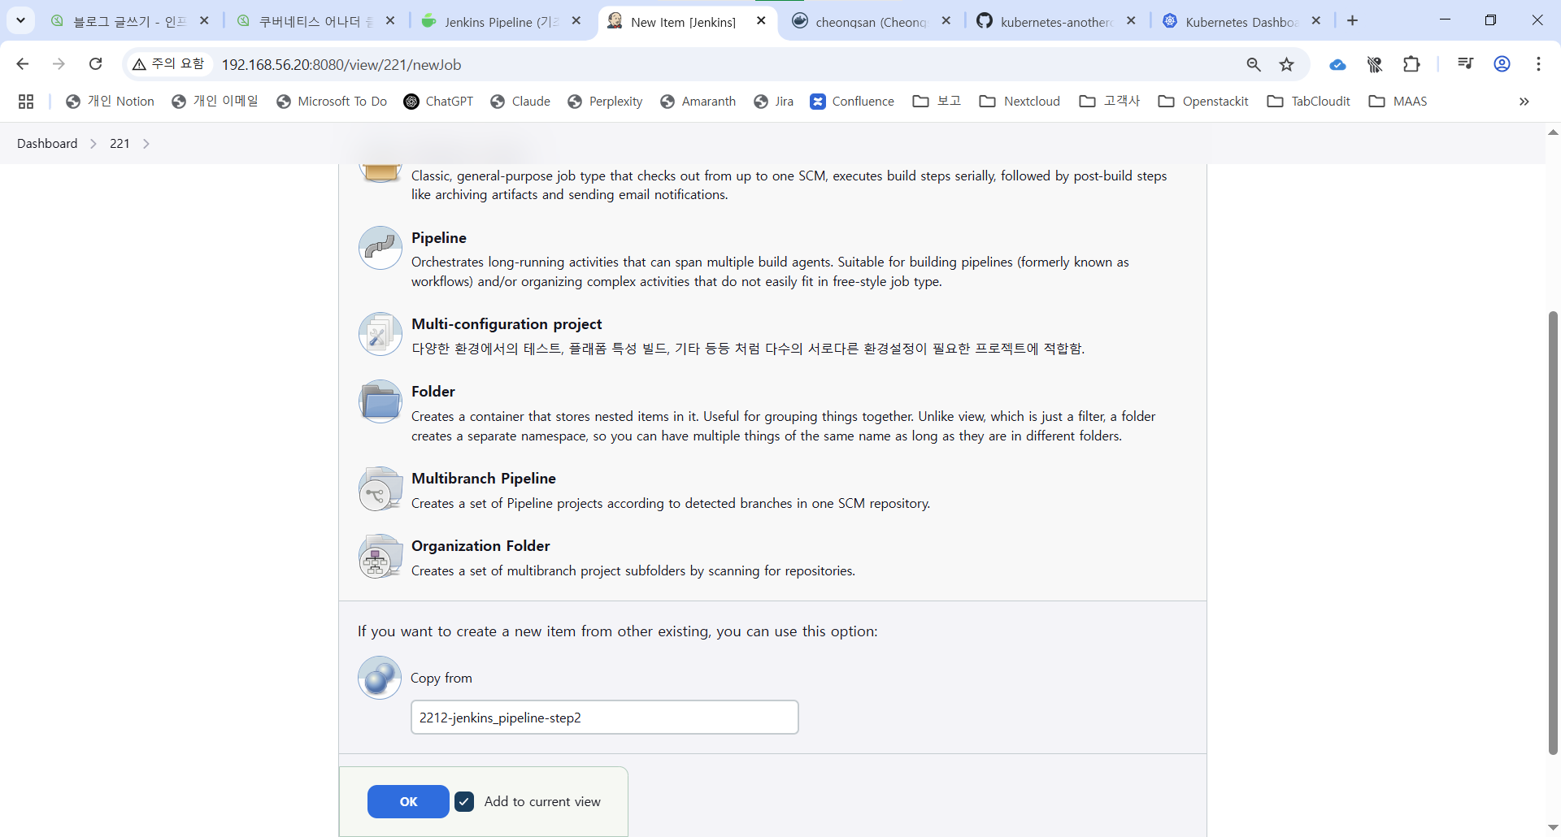
Task: Click the Folder heading text
Action: [433, 392]
